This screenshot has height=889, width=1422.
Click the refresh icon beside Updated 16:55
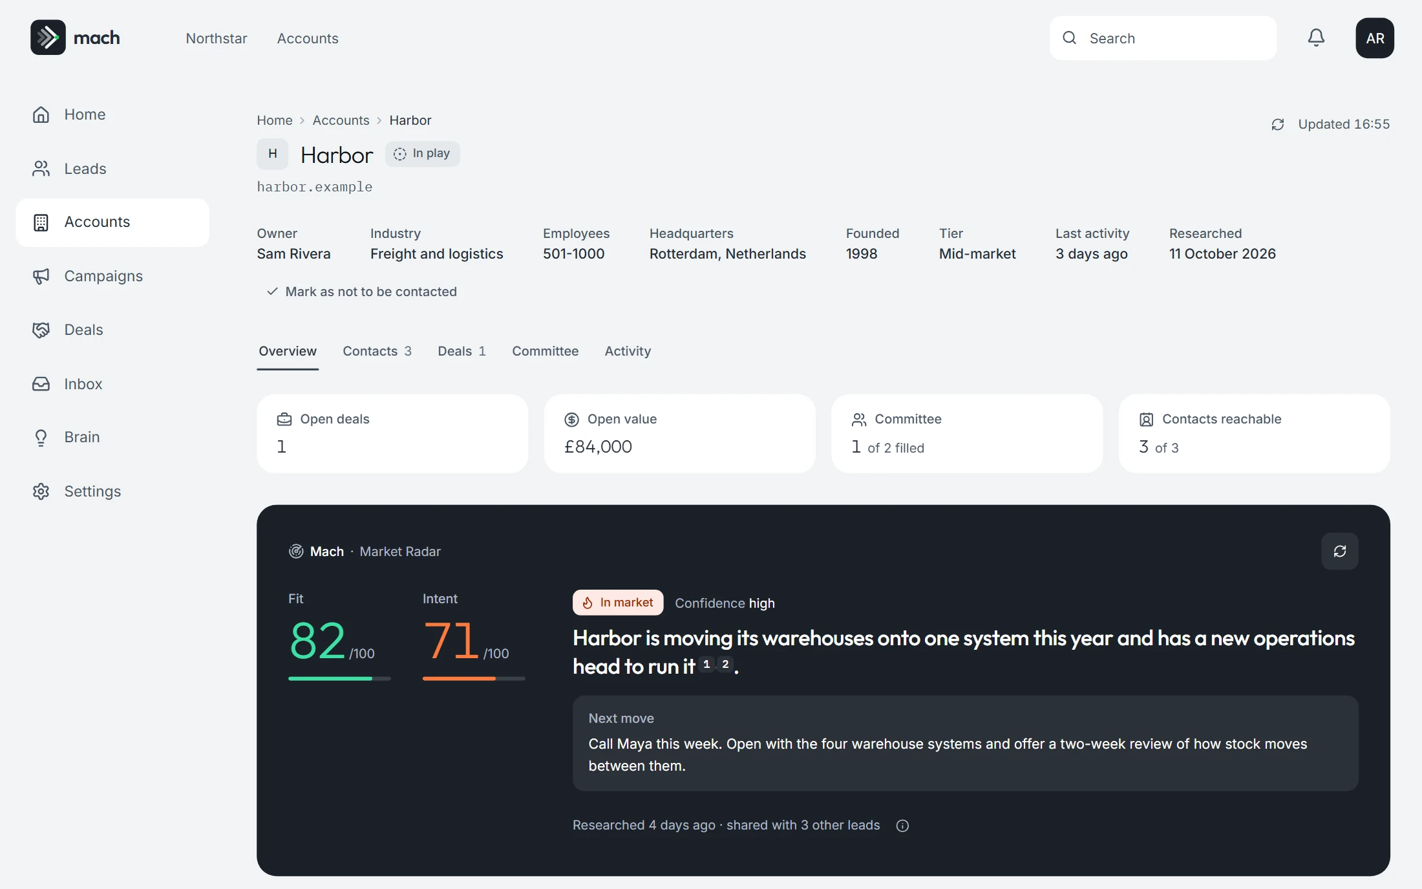coord(1278,124)
